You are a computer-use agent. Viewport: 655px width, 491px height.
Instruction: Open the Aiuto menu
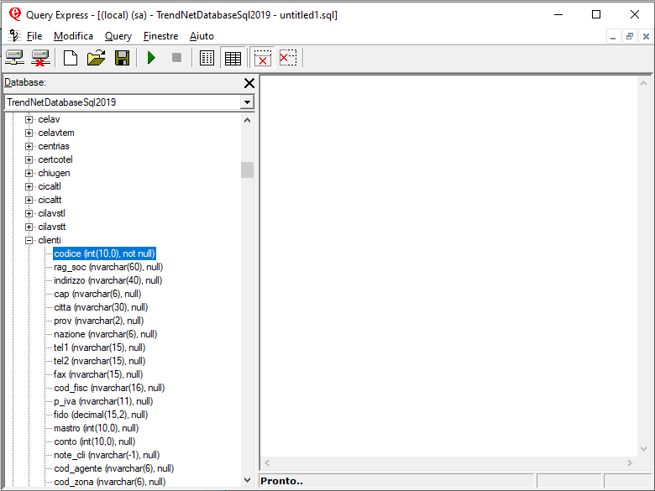click(202, 36)
